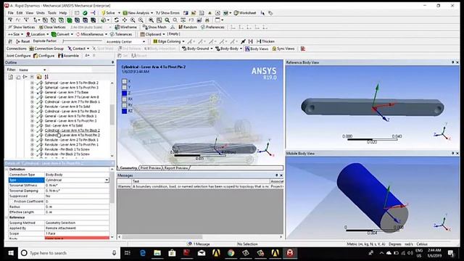The image size is (464, 261).
Task: Click the Scope 1 Face value
Action: point(77,233)
